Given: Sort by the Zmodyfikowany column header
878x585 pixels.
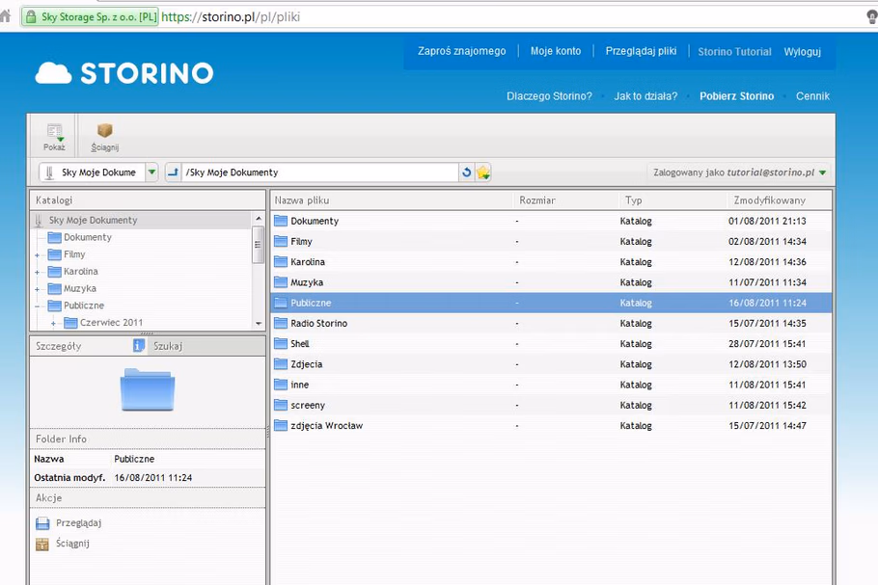Looking at the screenshot, I should pos(769,200).
